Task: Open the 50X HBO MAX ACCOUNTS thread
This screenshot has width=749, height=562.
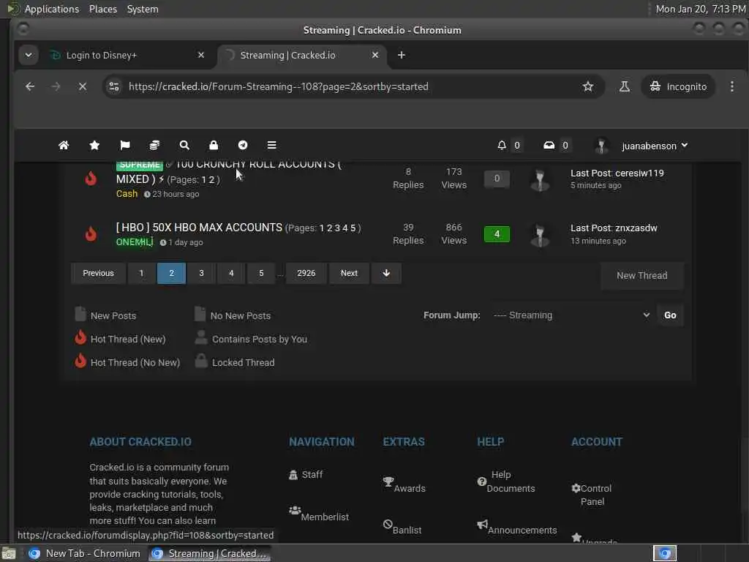Action: pos(199,228)
